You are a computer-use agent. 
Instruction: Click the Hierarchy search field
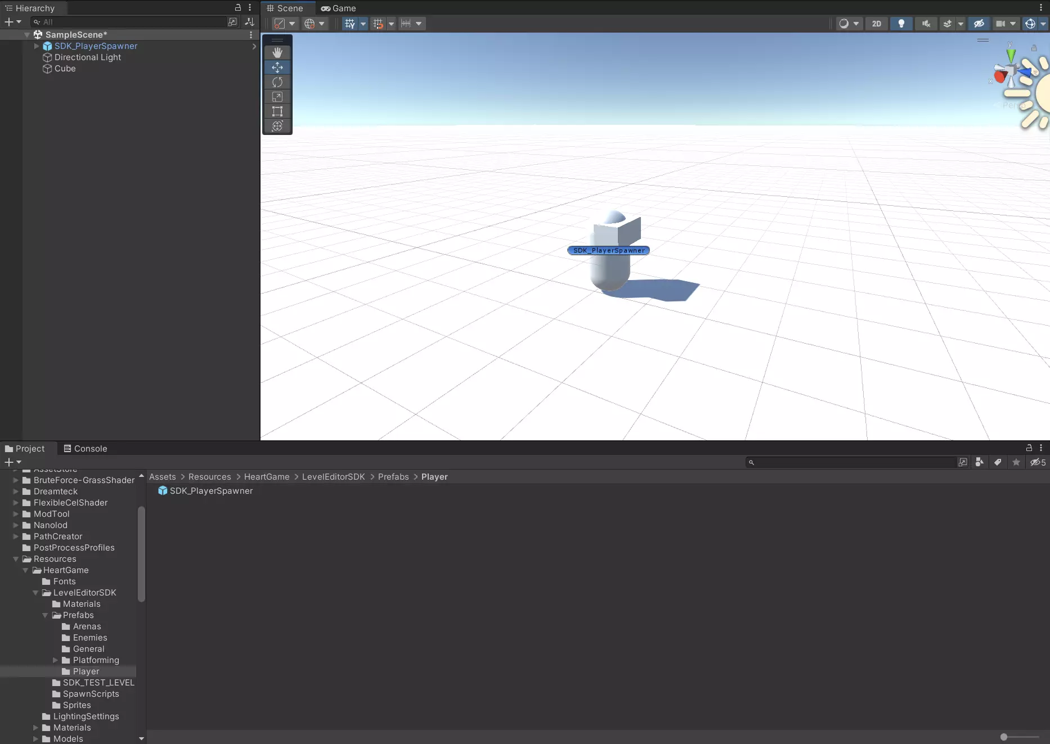coord(128,22)
